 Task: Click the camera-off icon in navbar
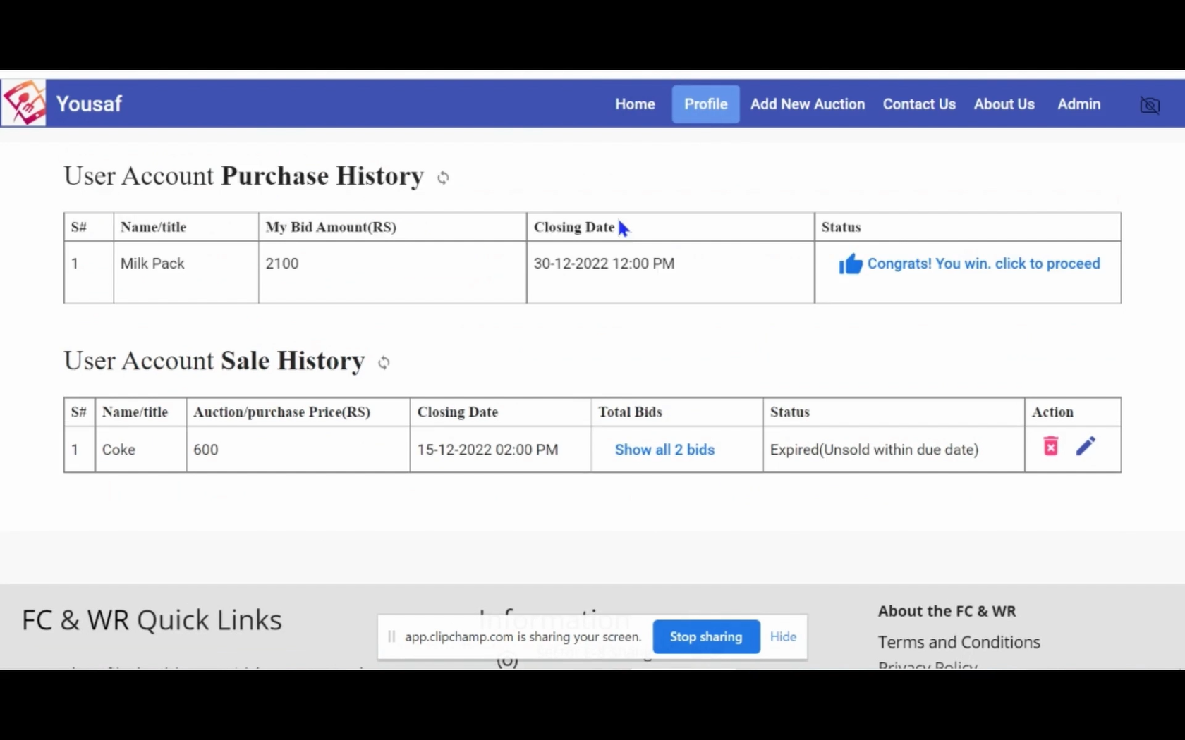tap(1149, 105)
